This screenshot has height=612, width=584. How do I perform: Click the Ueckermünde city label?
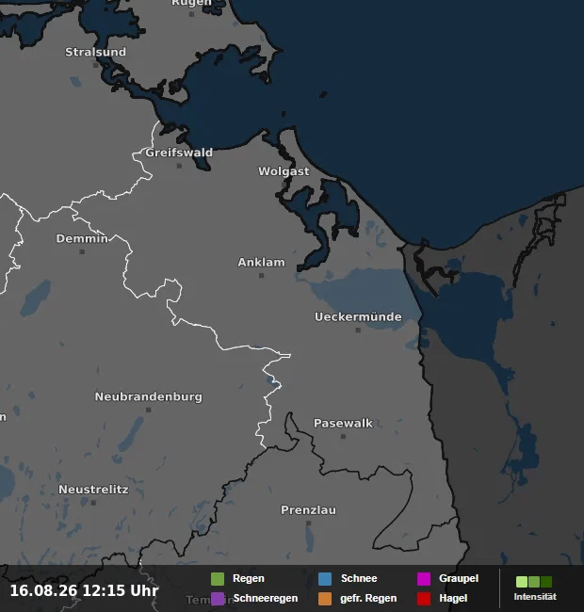point(358,317)
